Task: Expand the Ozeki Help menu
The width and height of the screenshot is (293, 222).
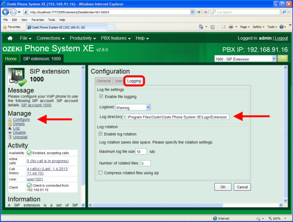Action: 142,38
